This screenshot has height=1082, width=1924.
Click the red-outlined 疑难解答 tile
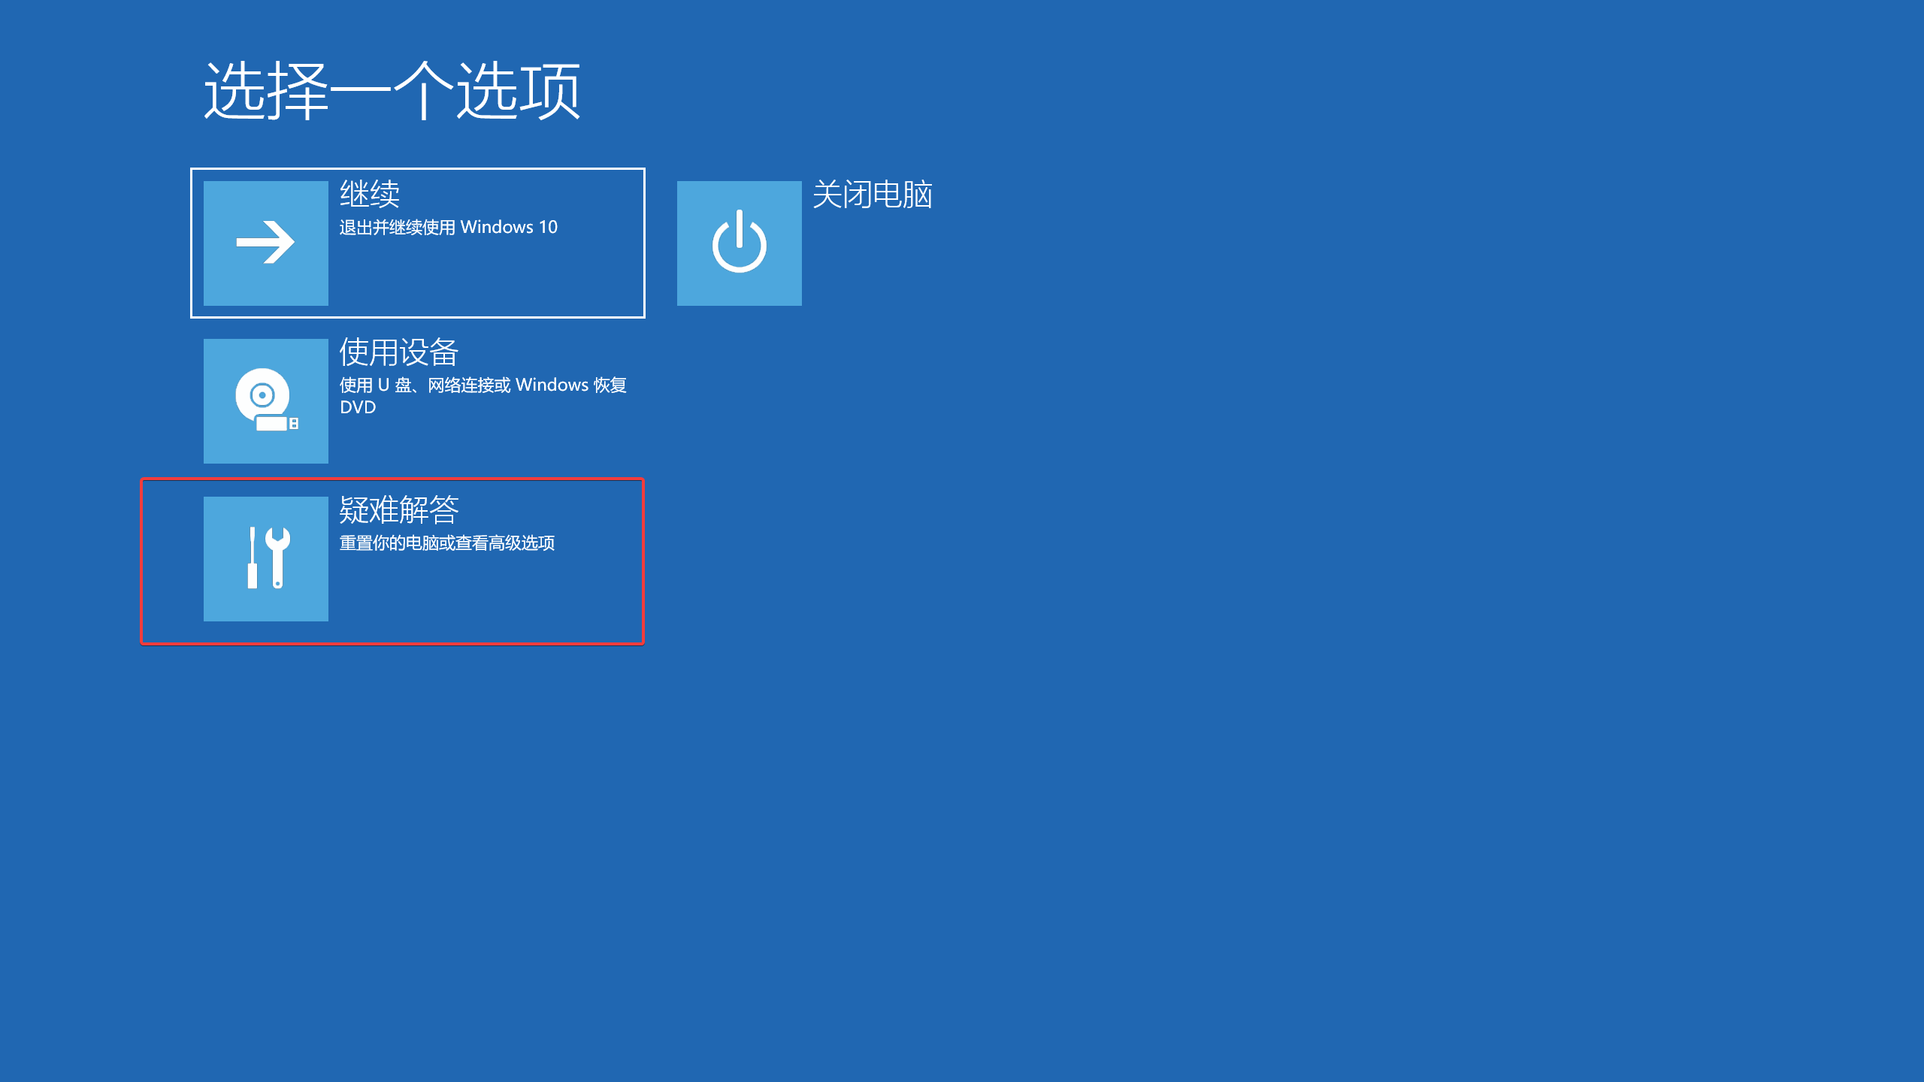[391, 559]
